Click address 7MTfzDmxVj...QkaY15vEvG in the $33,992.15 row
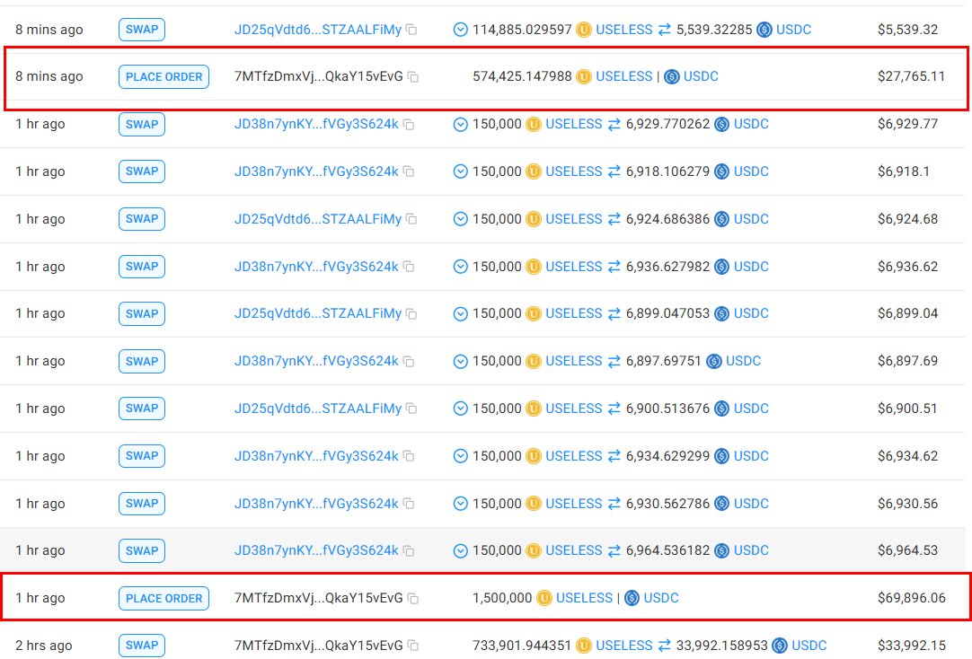The image size is (972, 659). (319, 646)
